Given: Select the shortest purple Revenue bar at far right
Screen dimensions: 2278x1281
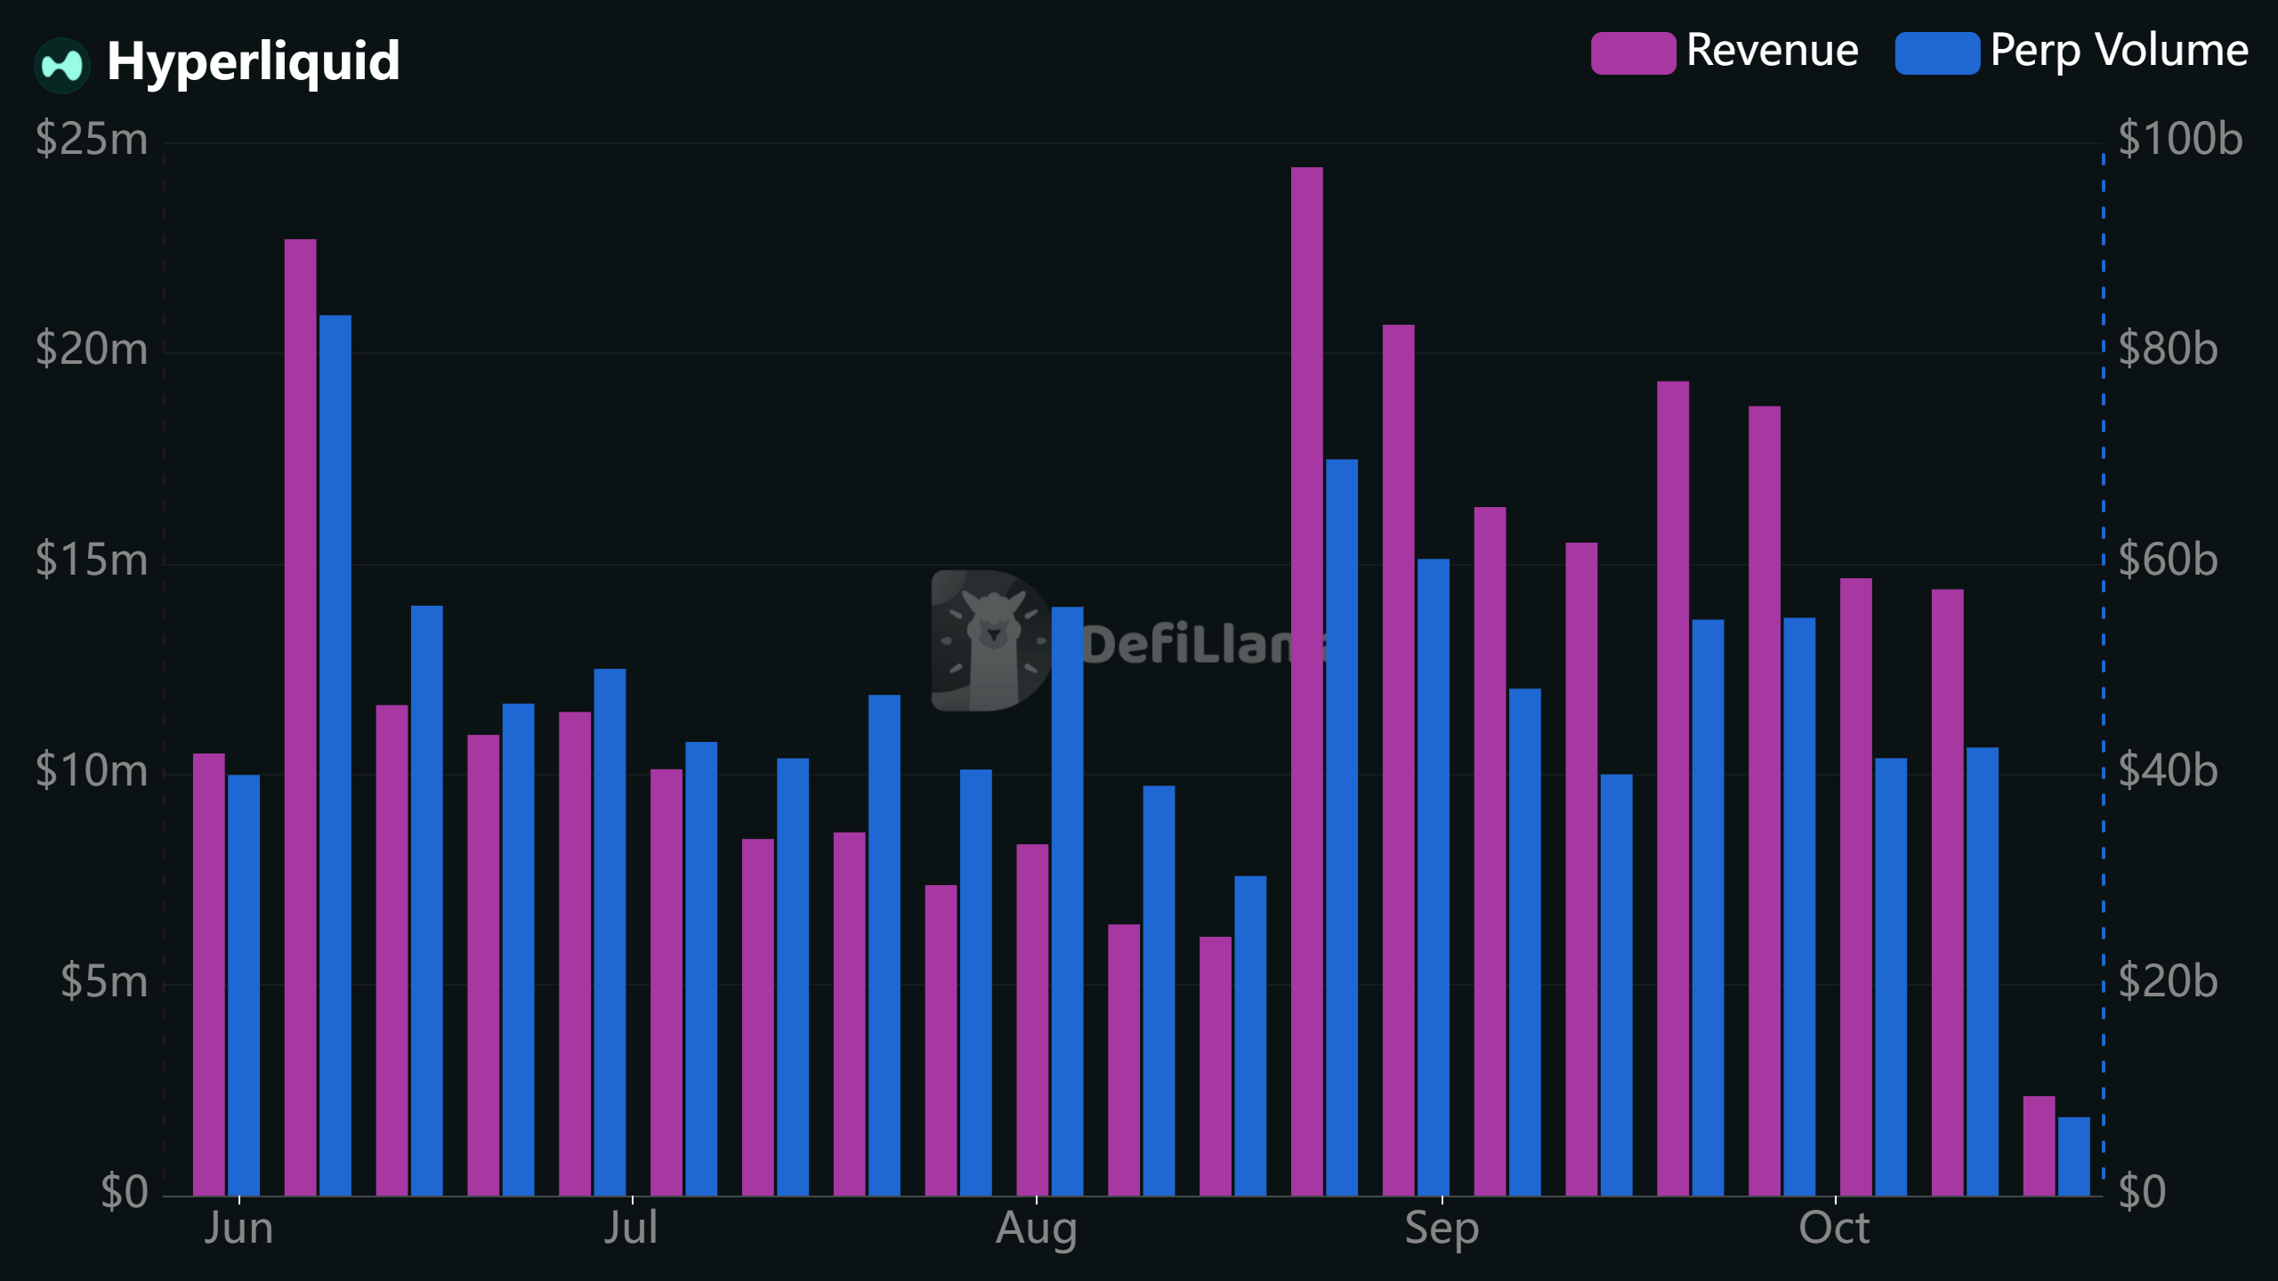Looking at the screenshot, I should point(2039,1146).
